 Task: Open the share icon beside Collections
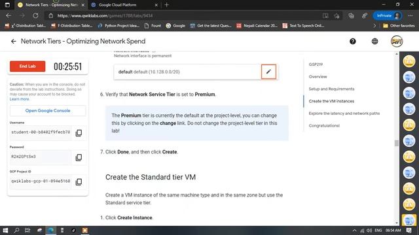(365, 16)
